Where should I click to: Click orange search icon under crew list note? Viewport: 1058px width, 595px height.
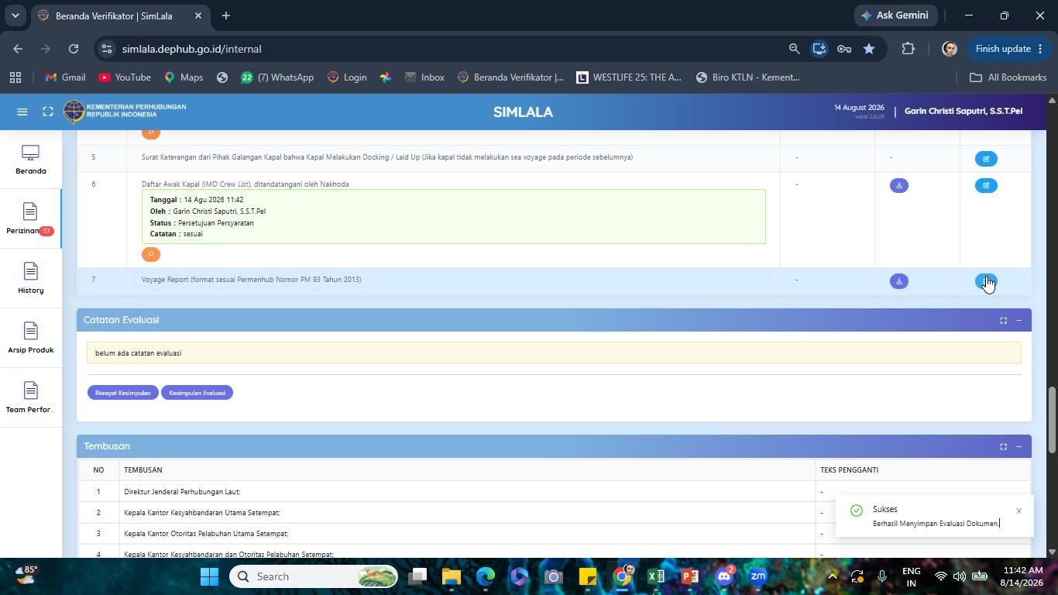click(151, 254)
